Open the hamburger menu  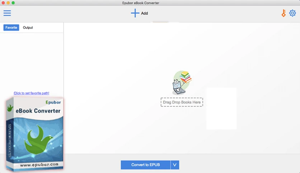coord(7,13)
